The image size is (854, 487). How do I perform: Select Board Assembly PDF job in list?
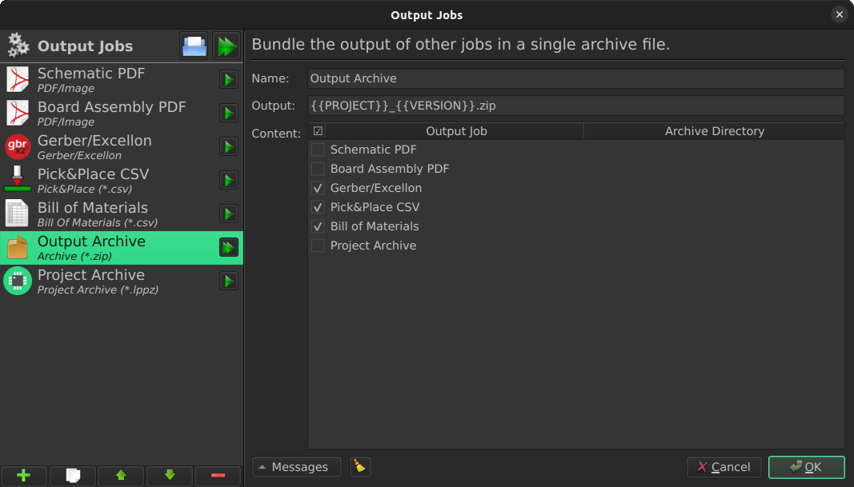tap(122, 114)
